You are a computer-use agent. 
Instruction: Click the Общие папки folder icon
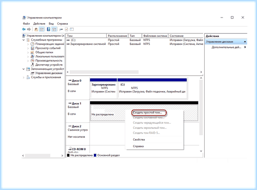33,52
